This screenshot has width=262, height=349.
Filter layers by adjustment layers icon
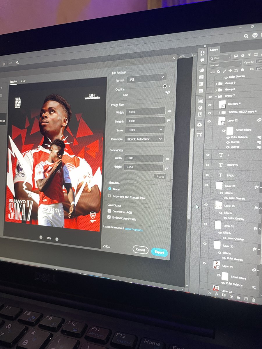pyautogui.click(x=242, y=56)
